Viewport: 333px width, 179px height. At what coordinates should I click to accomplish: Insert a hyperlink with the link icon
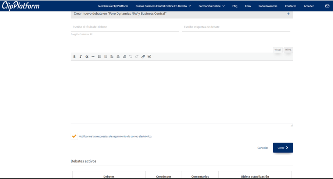143,57
